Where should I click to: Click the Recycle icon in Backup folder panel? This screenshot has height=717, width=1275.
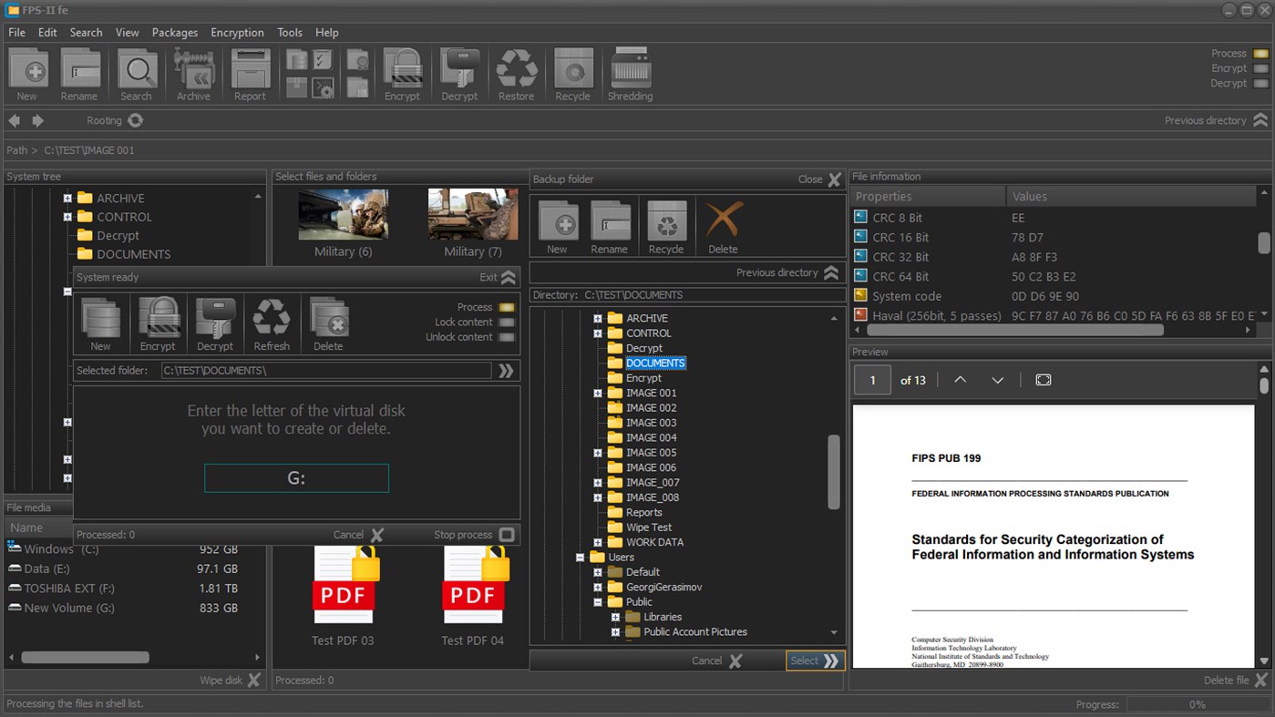pyautogui.click(x=666, y=225)
